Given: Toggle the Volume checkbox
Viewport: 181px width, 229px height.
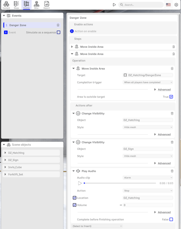Looking at the screenshot, I should coord(75,205).
